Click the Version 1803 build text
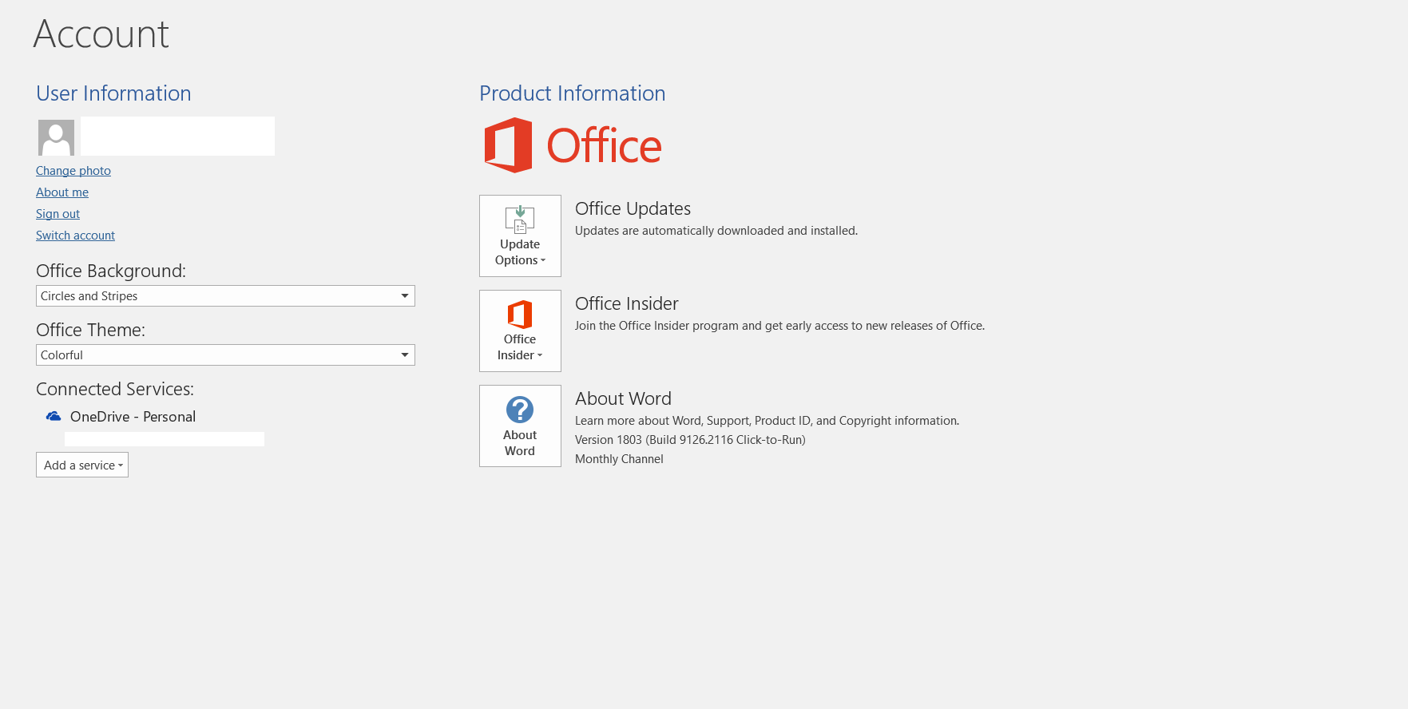The image size is (1408, 709). [690, 440]
